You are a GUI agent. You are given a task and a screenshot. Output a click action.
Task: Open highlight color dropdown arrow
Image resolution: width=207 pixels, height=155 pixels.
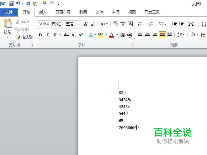(106, 35)
